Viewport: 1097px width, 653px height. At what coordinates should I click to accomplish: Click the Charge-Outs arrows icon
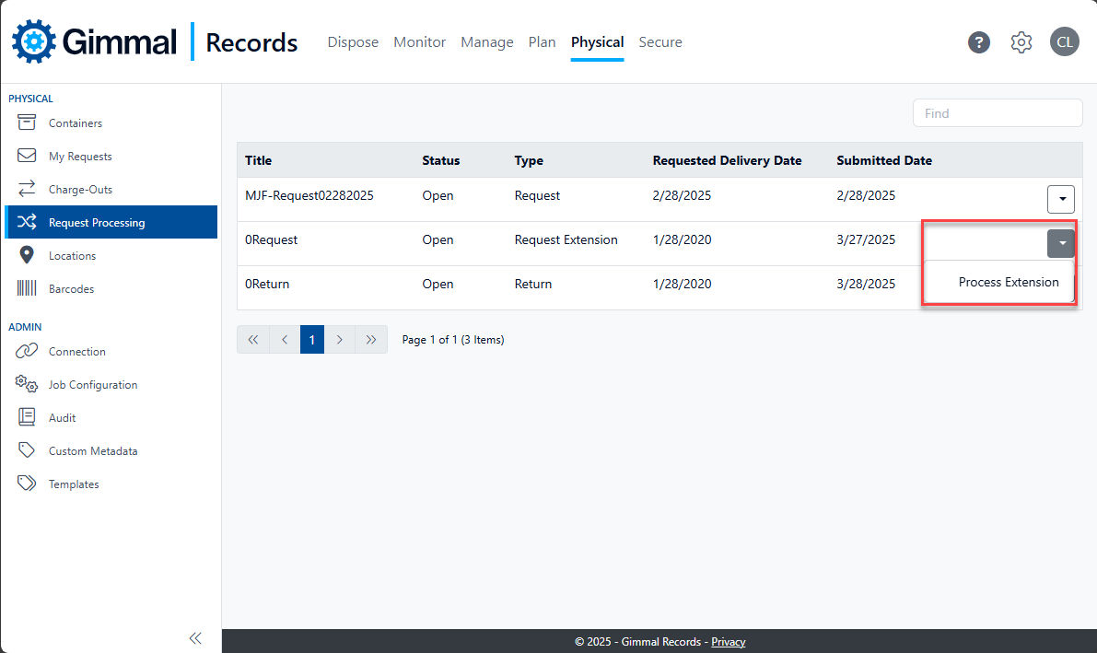(27, 189)
